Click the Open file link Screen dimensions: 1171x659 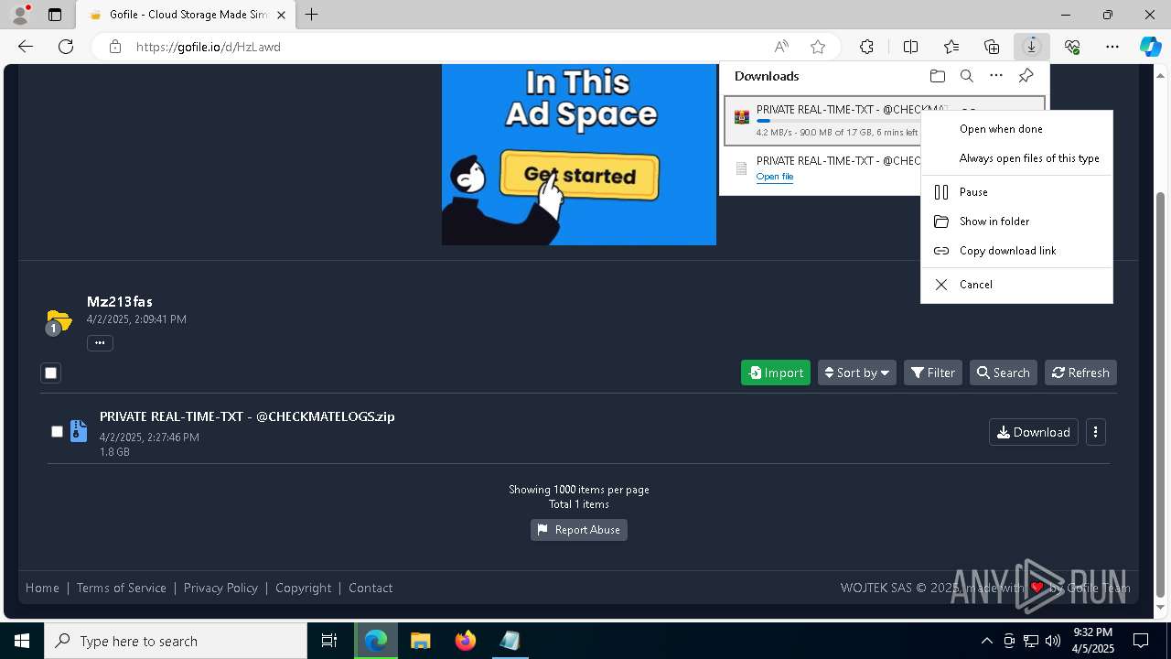tap(775, 177)
